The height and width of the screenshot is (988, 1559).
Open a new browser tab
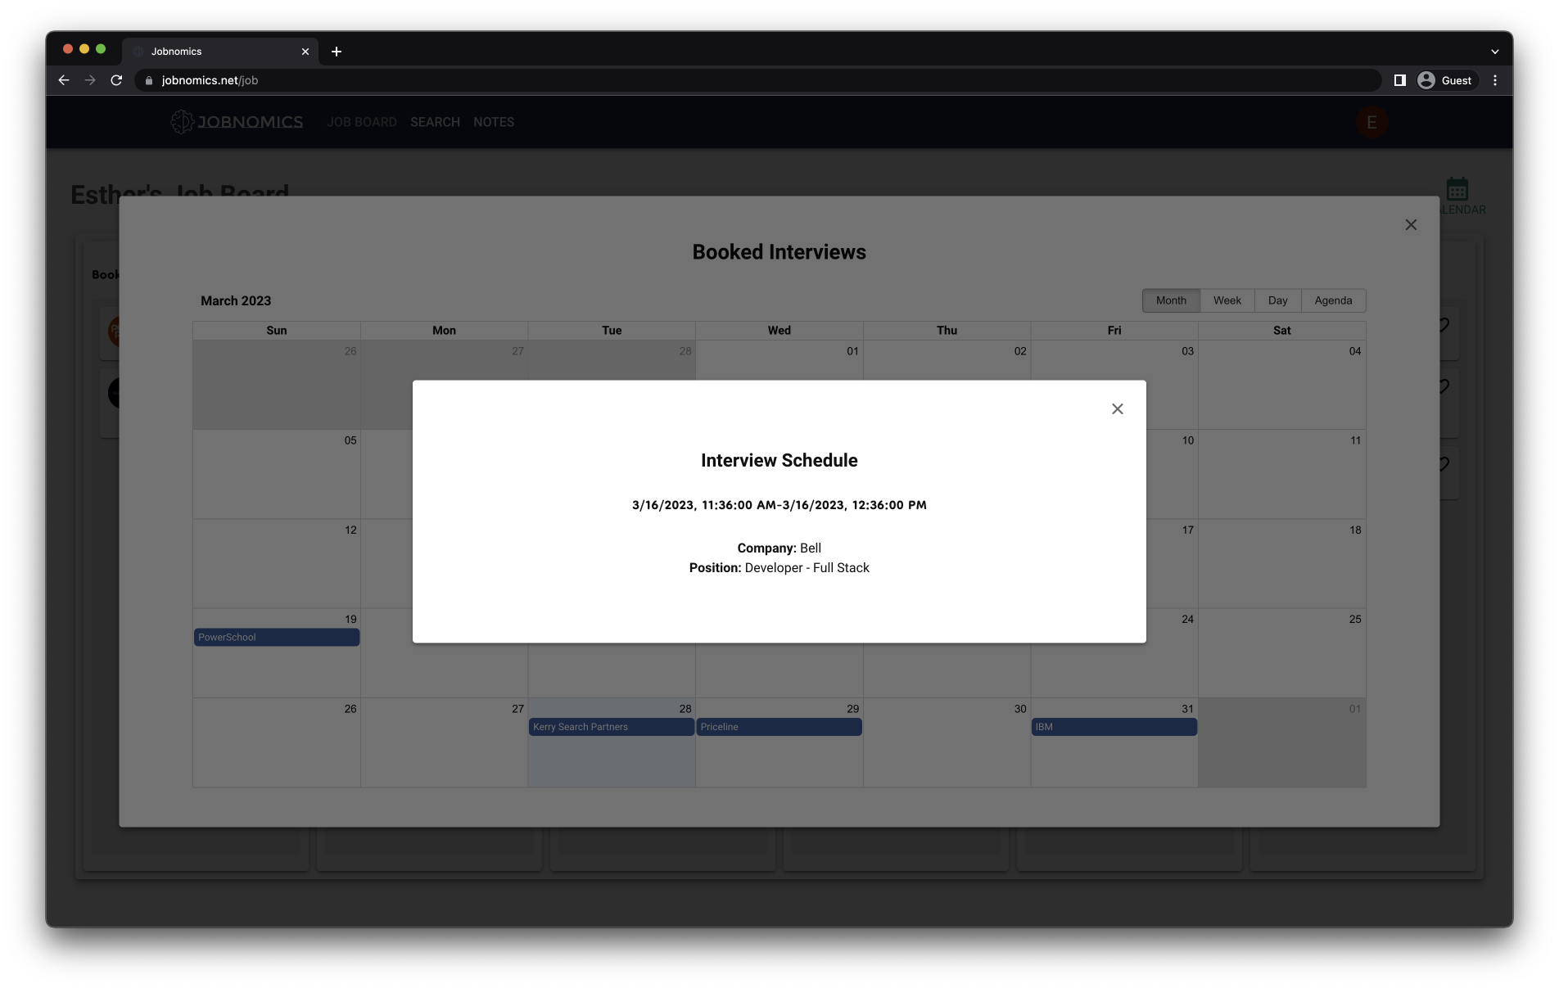coord(336,52)
